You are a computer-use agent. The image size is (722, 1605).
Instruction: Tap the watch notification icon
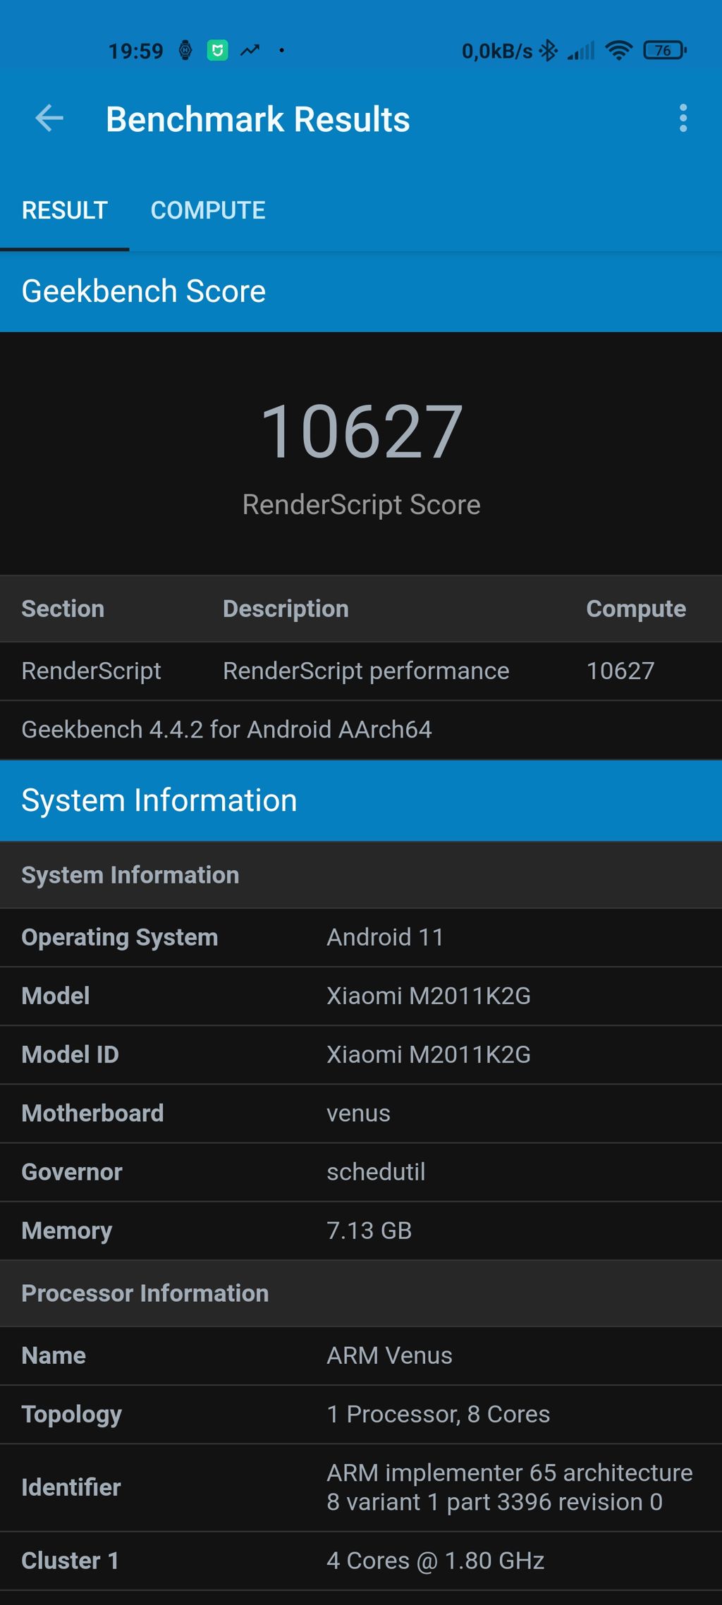click(x=185, y=51)
